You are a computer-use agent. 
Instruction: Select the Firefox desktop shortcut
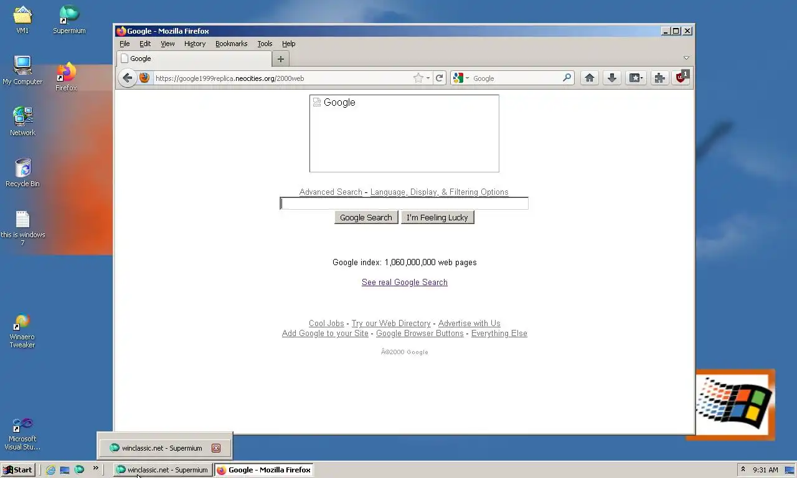(66, 77)
